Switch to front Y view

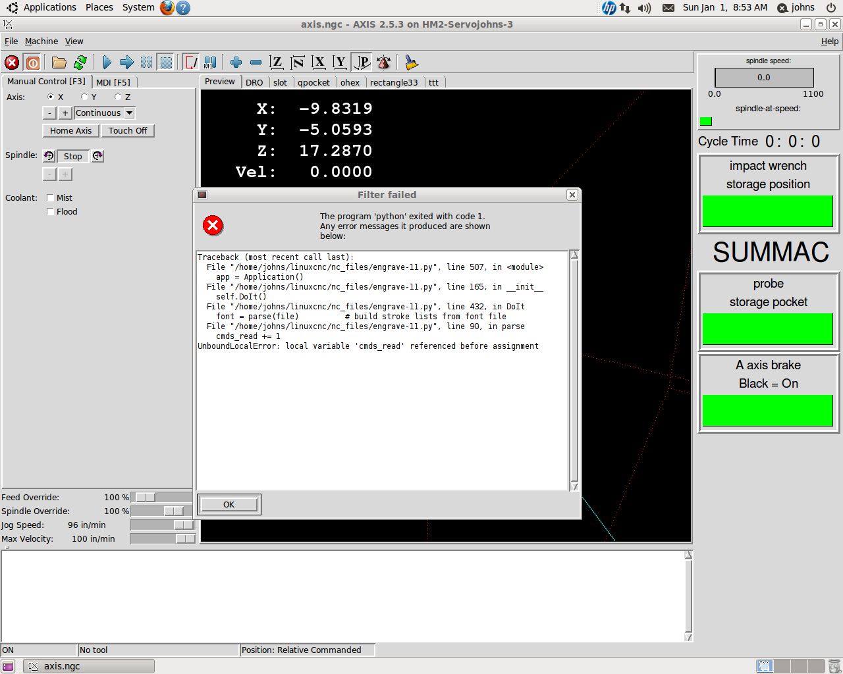[340, 63]
